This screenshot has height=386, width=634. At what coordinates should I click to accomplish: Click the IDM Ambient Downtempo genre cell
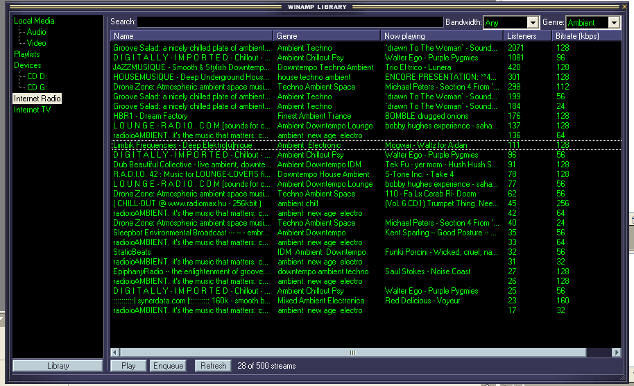pyautogui.click(x=321, y=252)
